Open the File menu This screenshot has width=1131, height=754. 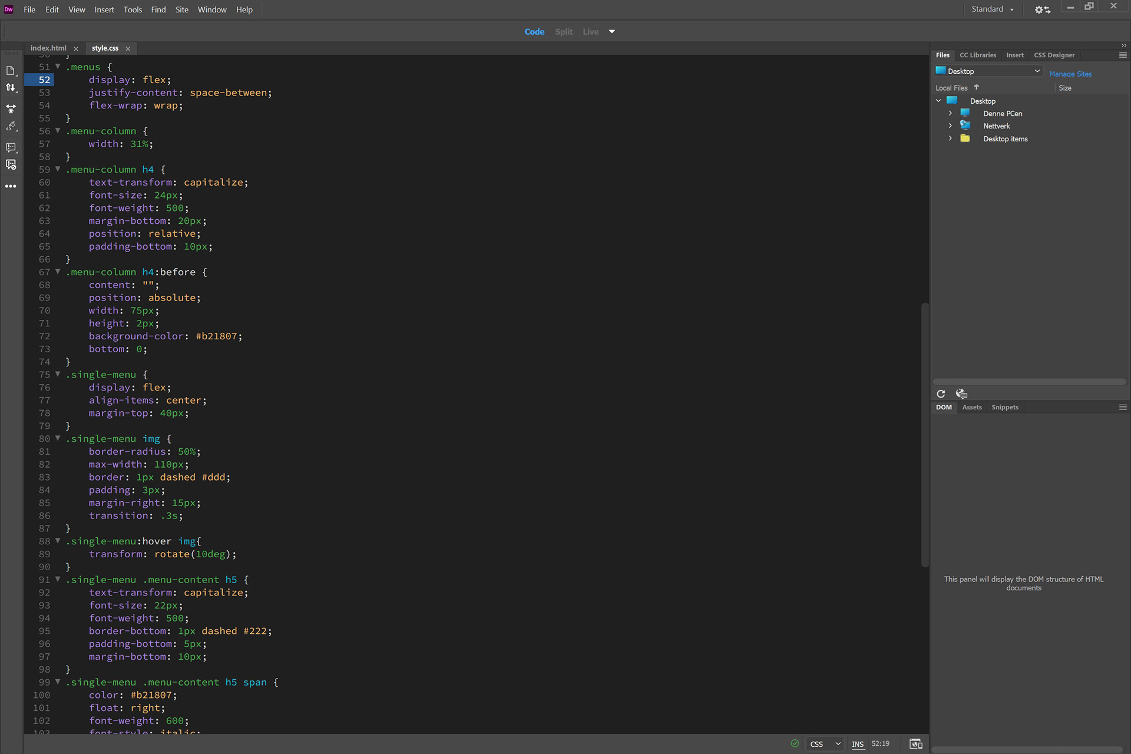[x=29, y=9]
